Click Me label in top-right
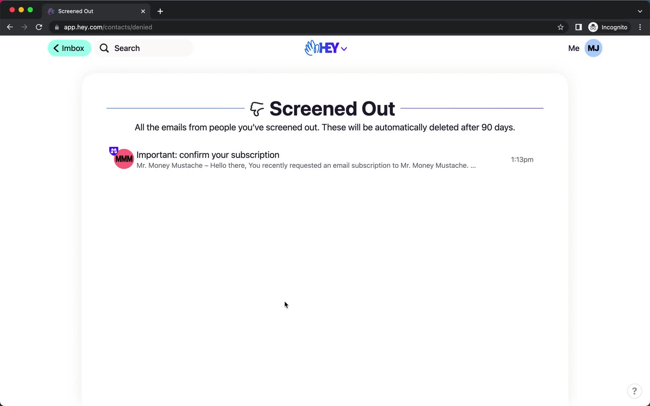 (573, 48)
